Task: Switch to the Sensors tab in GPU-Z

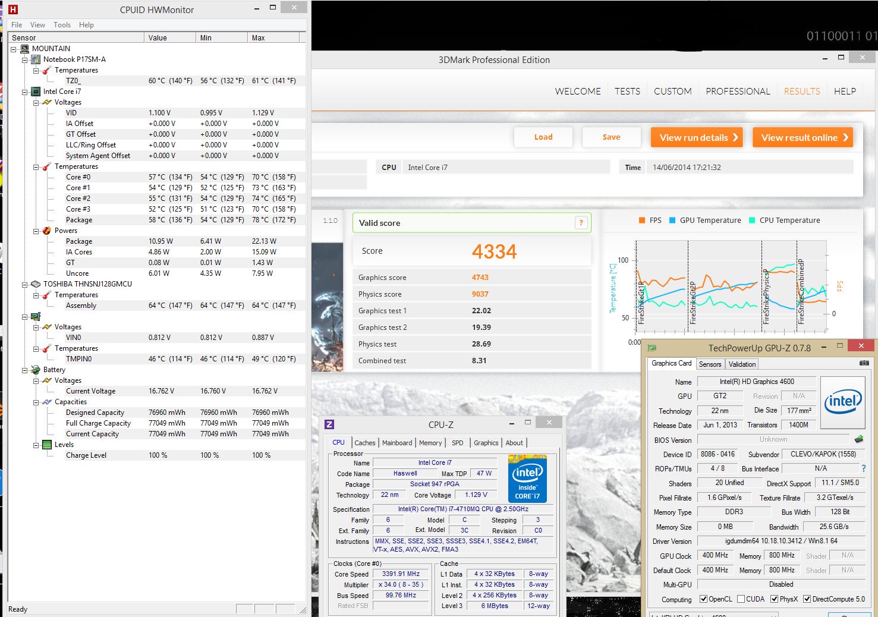Action: click(x=710, y=364)
